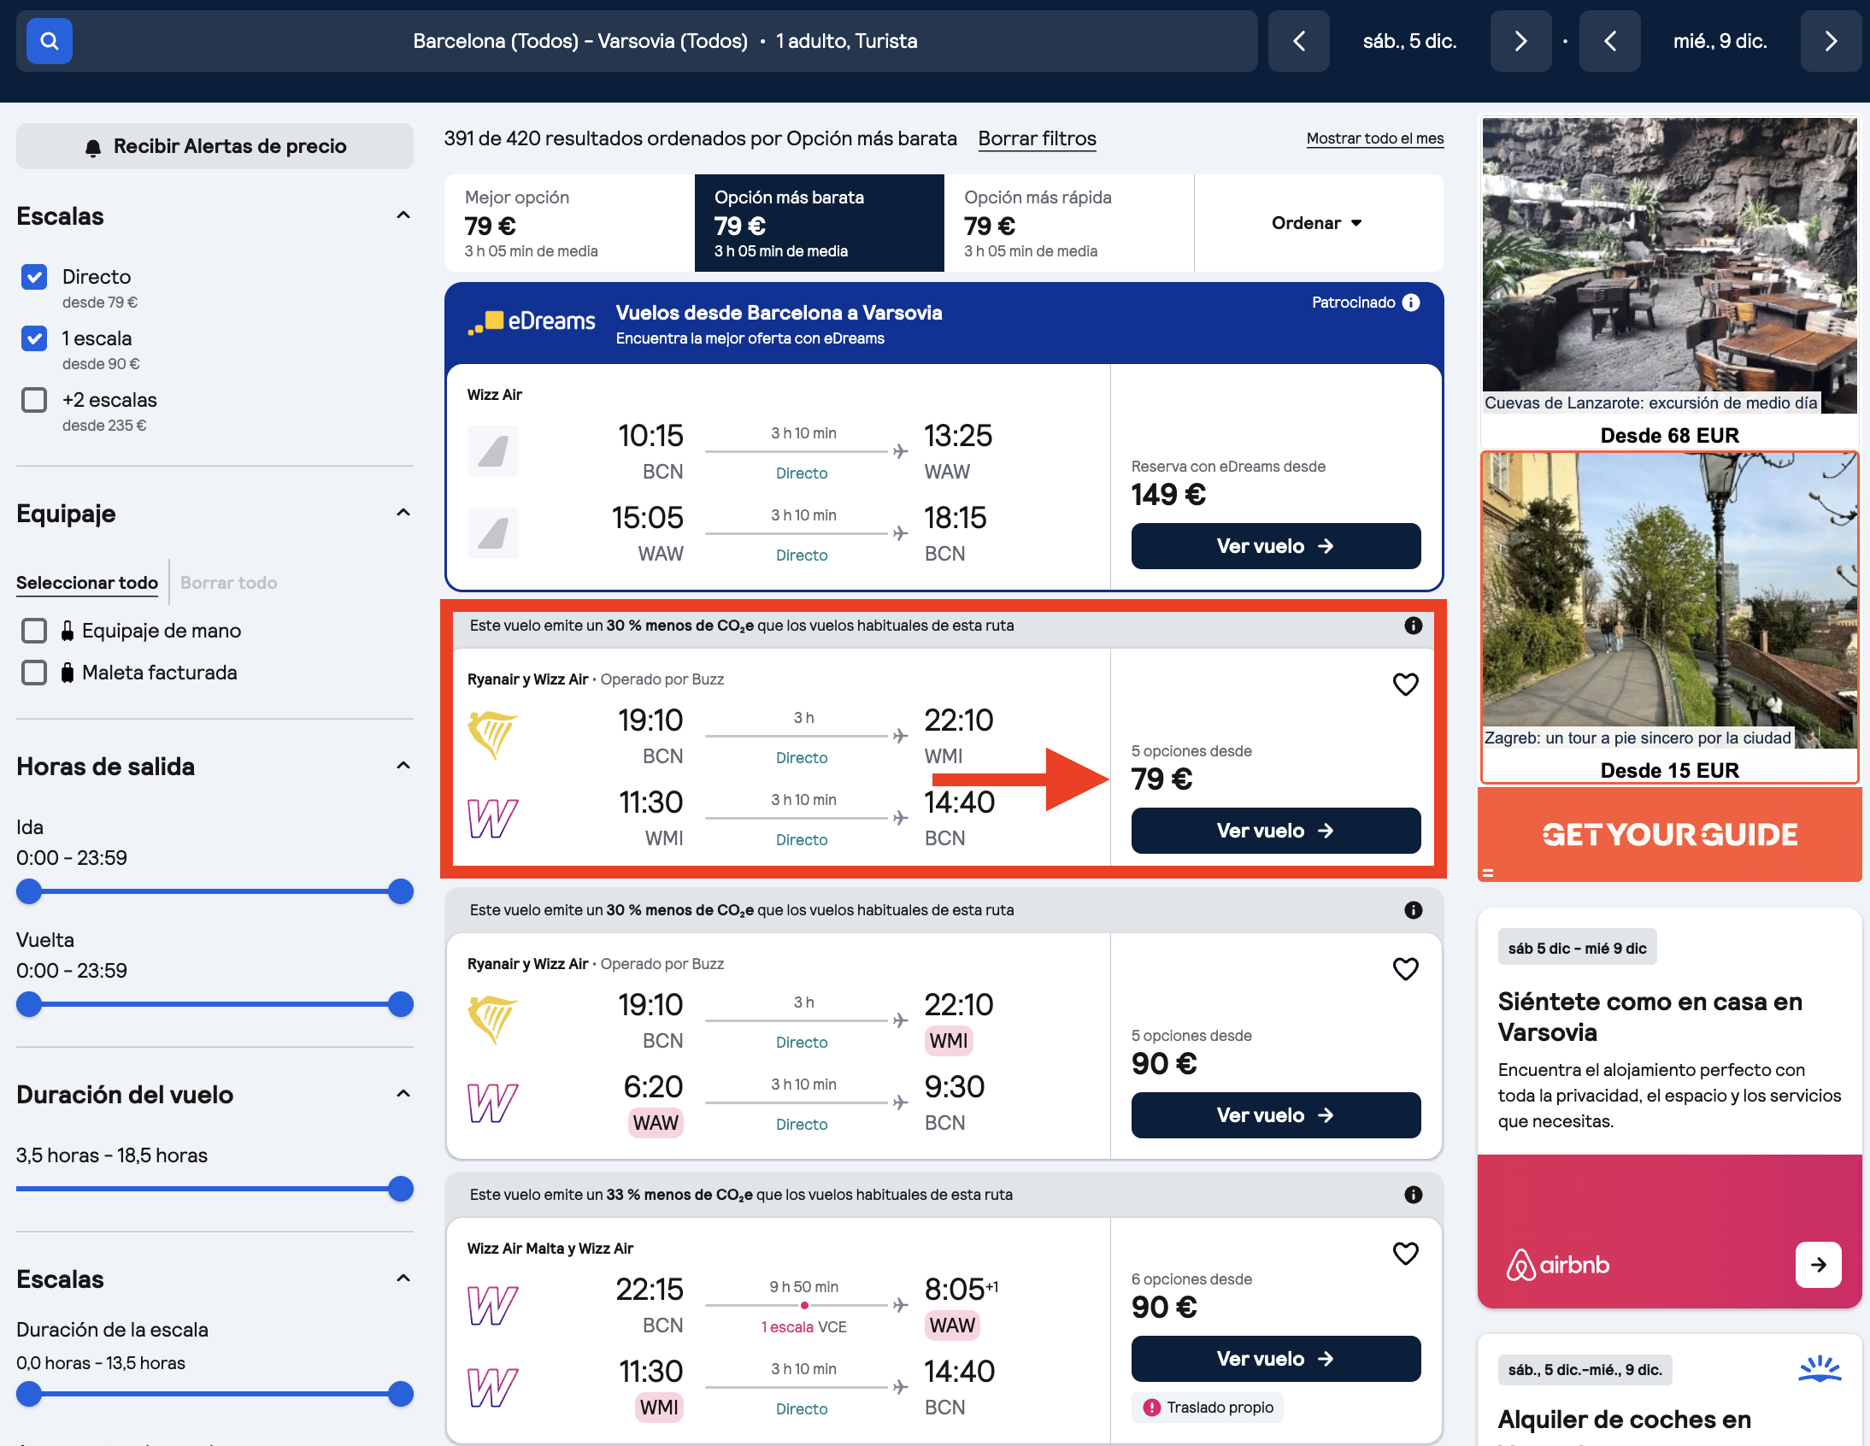1870x1446 pixels.
Task: Open CO₂ info icon on the 79 € flight
Action: pos(1413,625)
